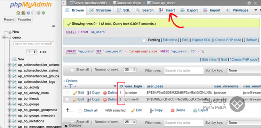Click the demo database icon

coord(10,37)
